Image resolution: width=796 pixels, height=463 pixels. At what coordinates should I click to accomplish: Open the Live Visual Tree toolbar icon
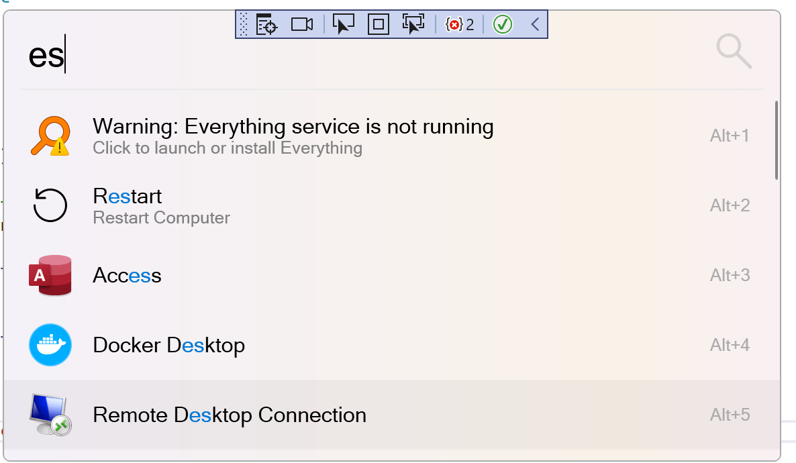point(266,24)
